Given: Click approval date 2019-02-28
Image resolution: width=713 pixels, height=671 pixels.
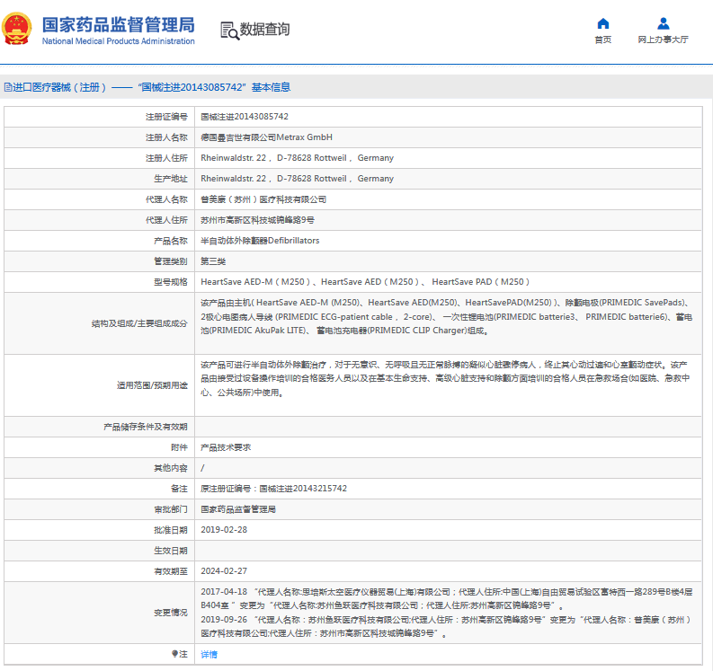Looking at the screenshot, I should point(224,530).
